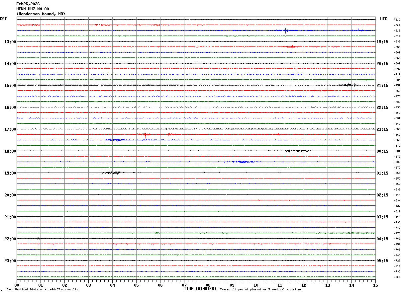The width and height of the screenshot is (402, 294).
Task: Click the 04:15 UTC time label
Action: click(x=382, y=239)
